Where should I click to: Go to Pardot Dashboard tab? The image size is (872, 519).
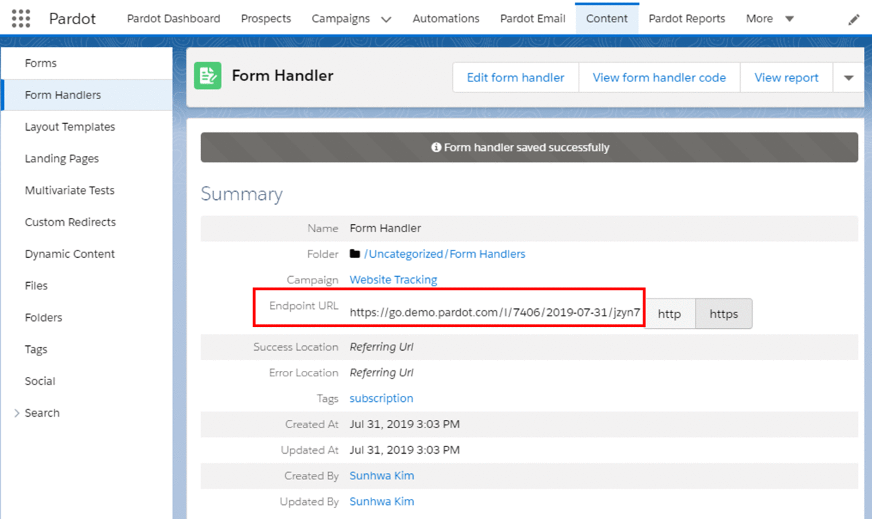point(174,19)
